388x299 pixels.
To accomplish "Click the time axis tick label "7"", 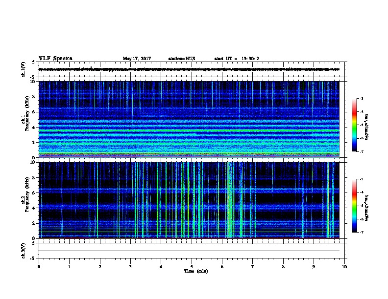I will coord(253,267).
